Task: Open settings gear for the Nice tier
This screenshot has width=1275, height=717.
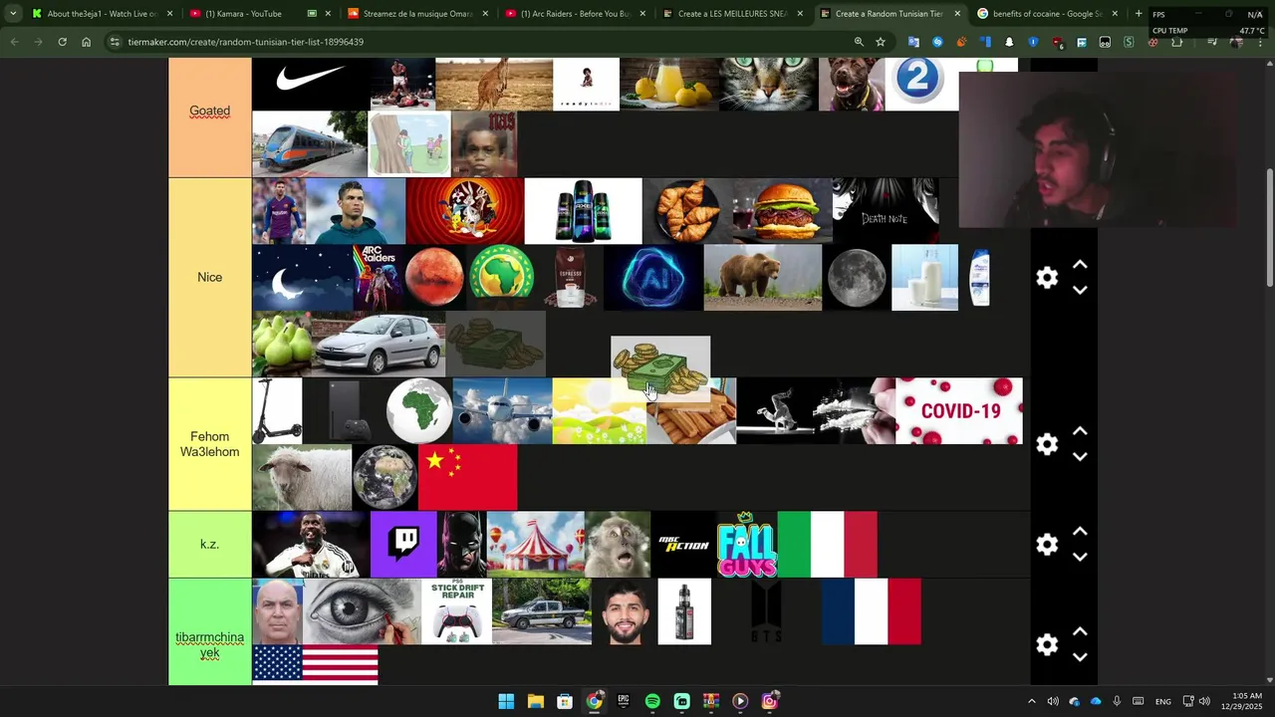Action: (1046, 278)
